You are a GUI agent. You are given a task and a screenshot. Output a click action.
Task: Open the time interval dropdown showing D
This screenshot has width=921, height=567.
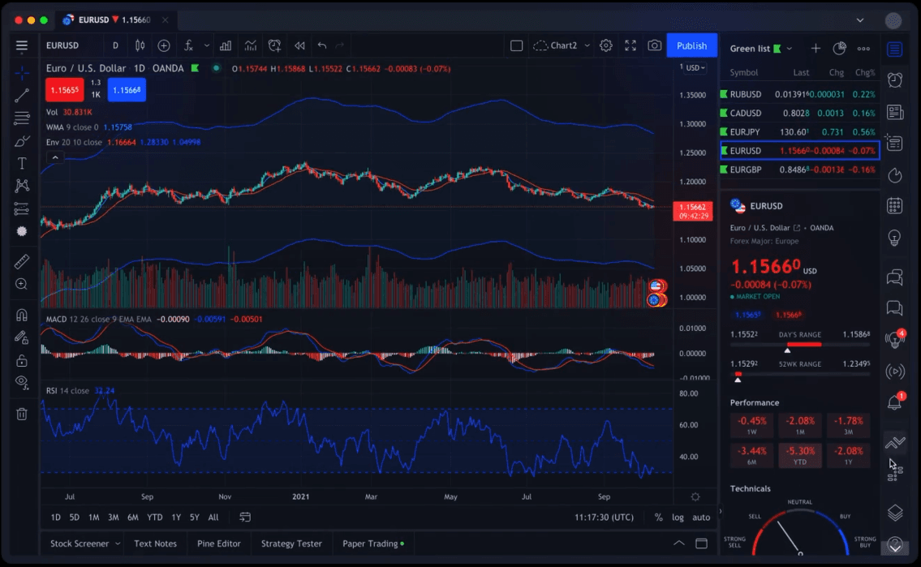[114, 45]
